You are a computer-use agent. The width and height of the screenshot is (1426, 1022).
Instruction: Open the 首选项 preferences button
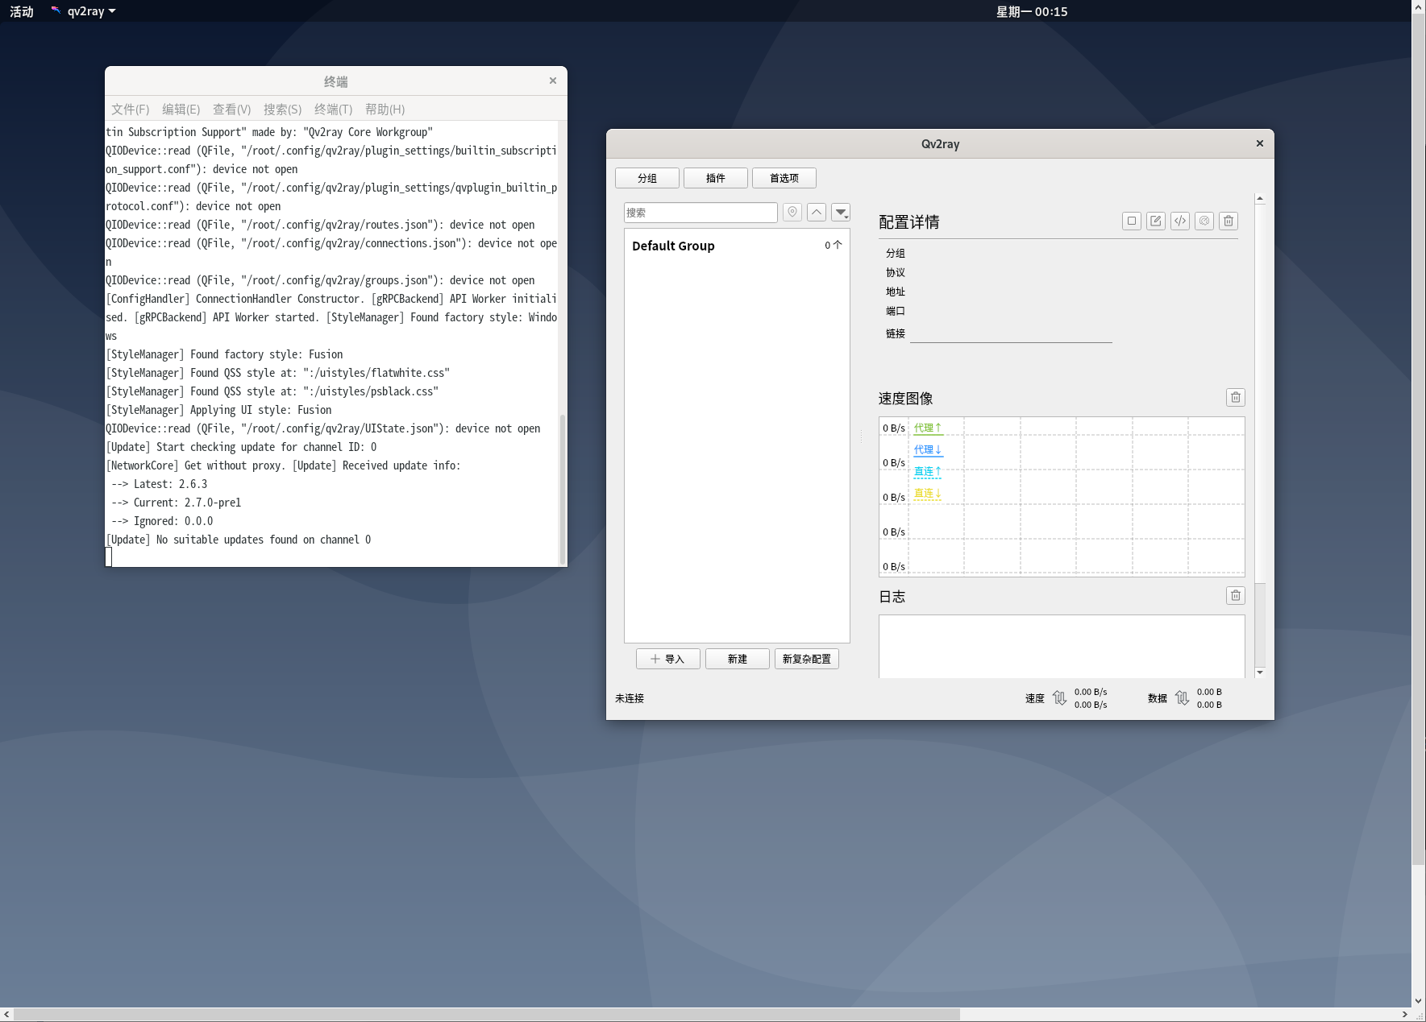click(784, 178)
